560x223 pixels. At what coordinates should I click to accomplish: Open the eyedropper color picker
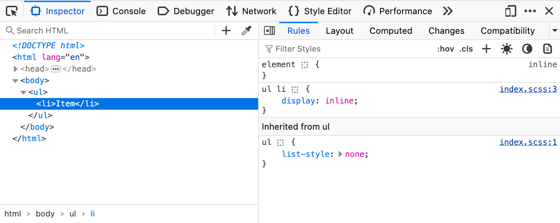tap(246, 31)
